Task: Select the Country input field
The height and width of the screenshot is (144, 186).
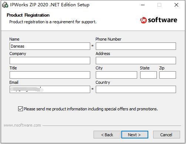Action: (x=136, y=89)
